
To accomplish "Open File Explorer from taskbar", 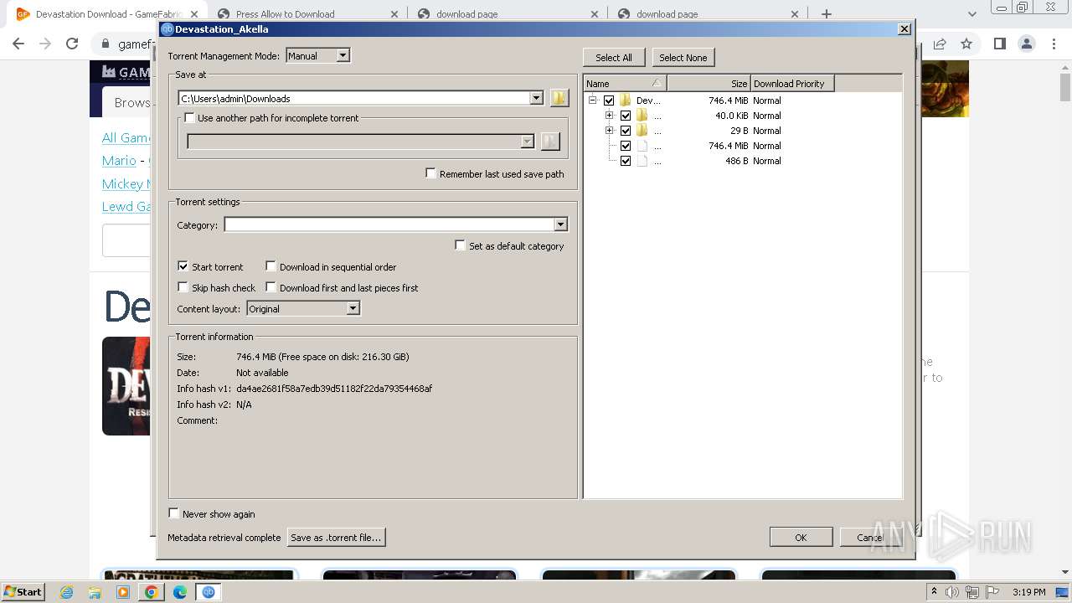I will pos(95,592).
